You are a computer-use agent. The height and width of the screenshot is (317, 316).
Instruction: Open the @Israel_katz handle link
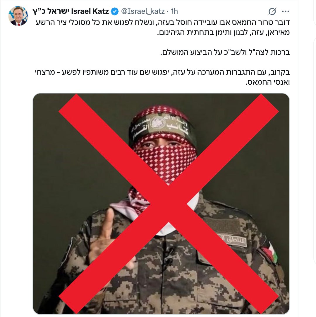(x=143, y=11)
